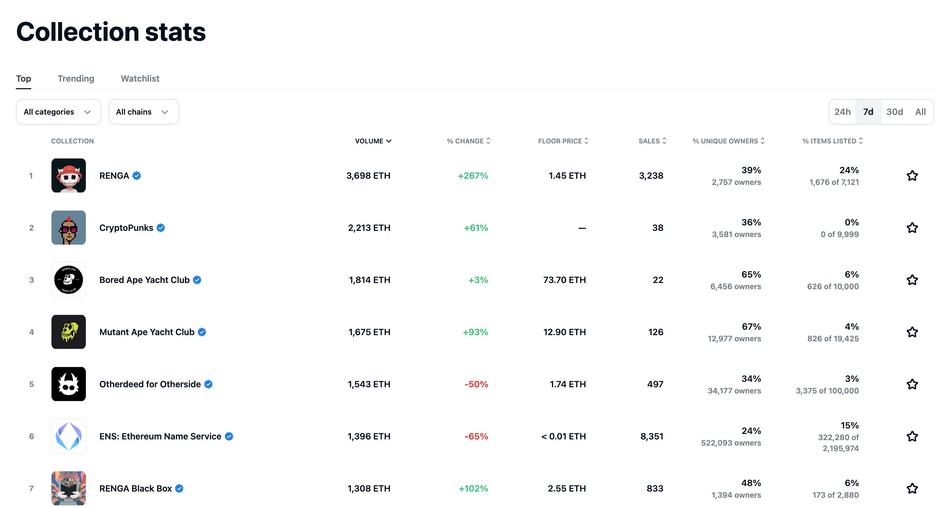This screenshot has width=951, height=507.
Task: Open the Watchlist tab
Action: [140, 79]
